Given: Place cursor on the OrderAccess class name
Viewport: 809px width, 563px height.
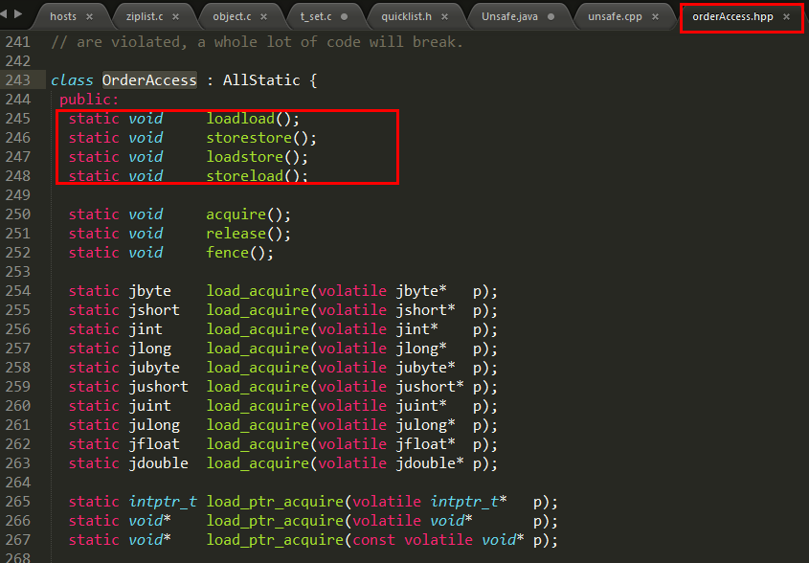Looking at the screenshot, I should (x=149, y=80).
